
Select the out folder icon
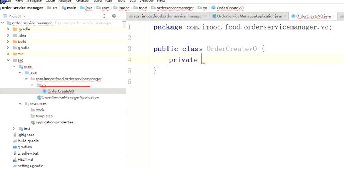[x=15, y=54]
